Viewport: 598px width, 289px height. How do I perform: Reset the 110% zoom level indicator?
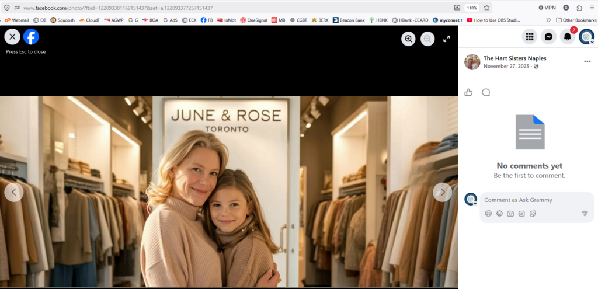pos(472,8)
